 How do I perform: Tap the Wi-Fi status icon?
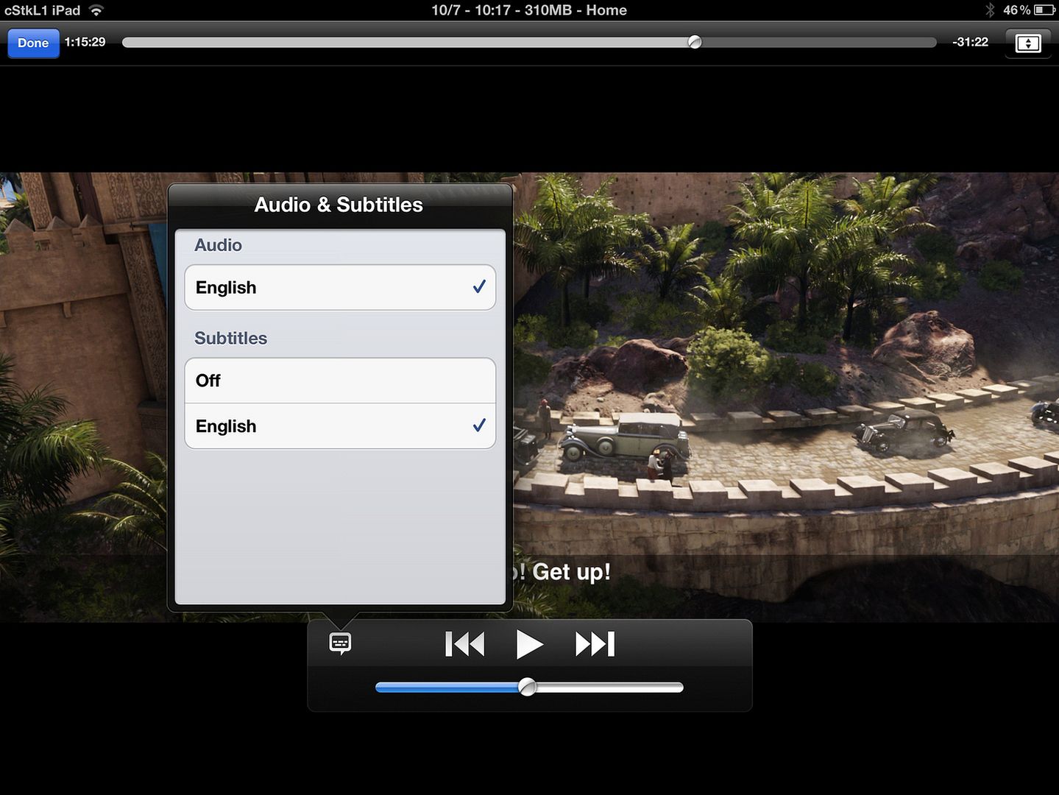coord(96,10)
